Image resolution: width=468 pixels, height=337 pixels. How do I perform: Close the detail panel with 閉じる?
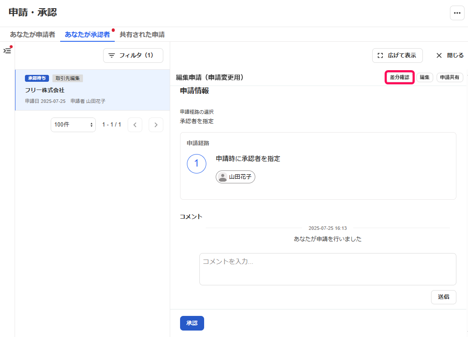(450, 56)
